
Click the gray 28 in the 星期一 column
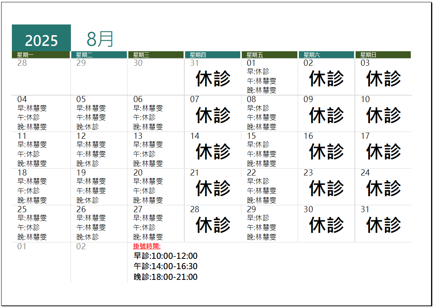click(22, 63)
